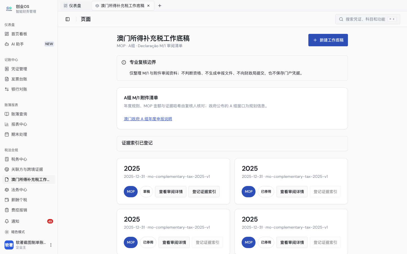The image size is (407, 254).
Task: Open 关联方与跨境证据
Action: click(29, 169)
